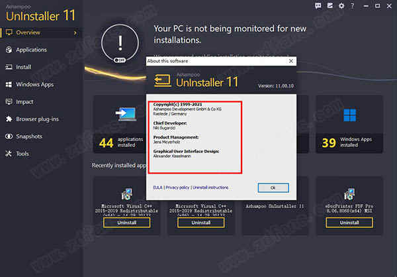397x277 pixels.
Task: Minimize the UnInstaller window
Action: pos(366,6)
